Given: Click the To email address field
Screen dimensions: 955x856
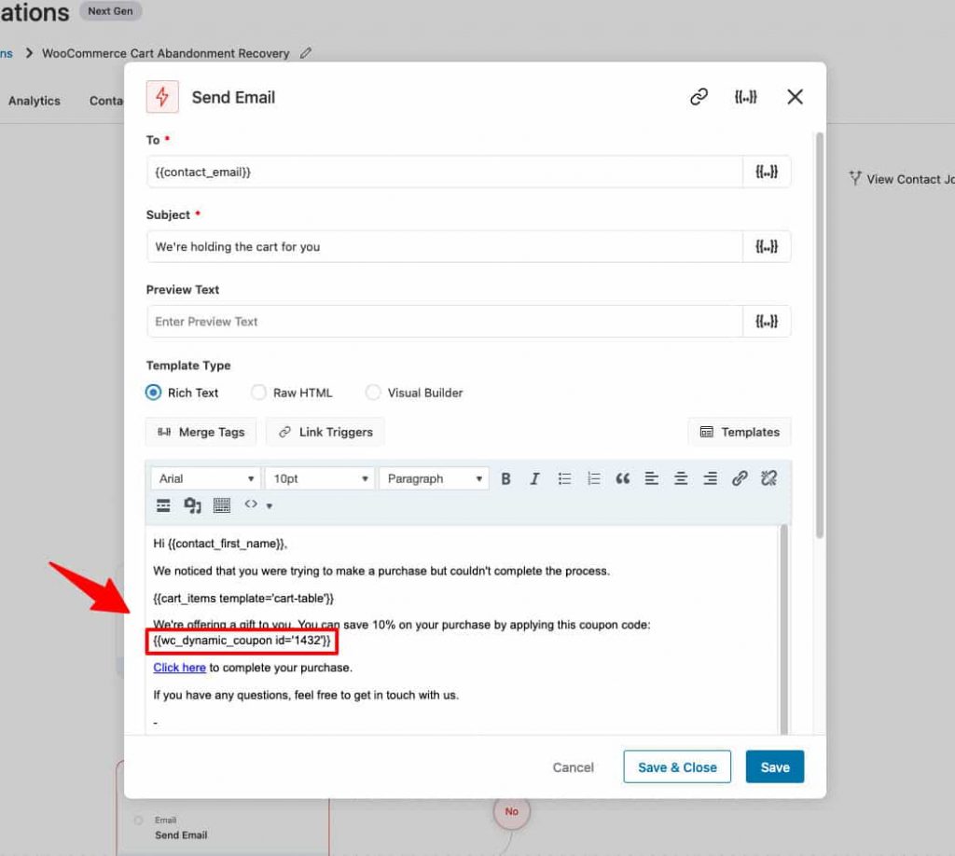Looking at the screenshot, I should [445, 172].
